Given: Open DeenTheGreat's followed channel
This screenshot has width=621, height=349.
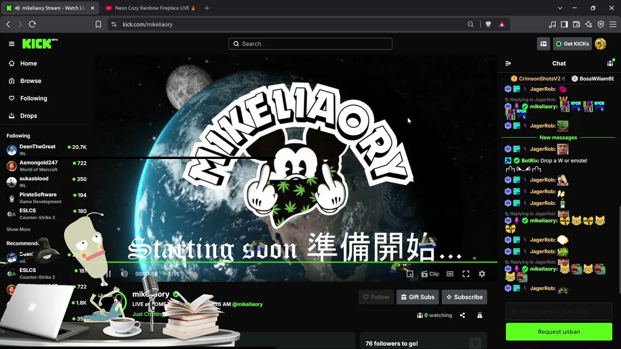Looking at the screenshot, I should coord(46,149).
